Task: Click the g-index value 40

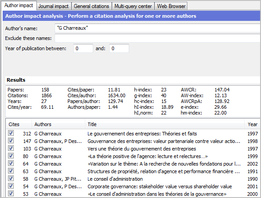Action: pyautogui.click(x=164, y=95)
